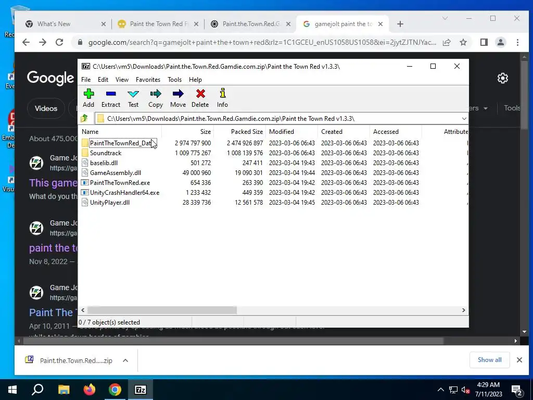This screenshot has height=400, width=533.
Task: Open the Windows Start menu
Action: pos(12,390)
